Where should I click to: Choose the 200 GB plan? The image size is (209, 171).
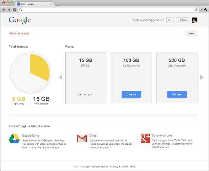point(177,94)
